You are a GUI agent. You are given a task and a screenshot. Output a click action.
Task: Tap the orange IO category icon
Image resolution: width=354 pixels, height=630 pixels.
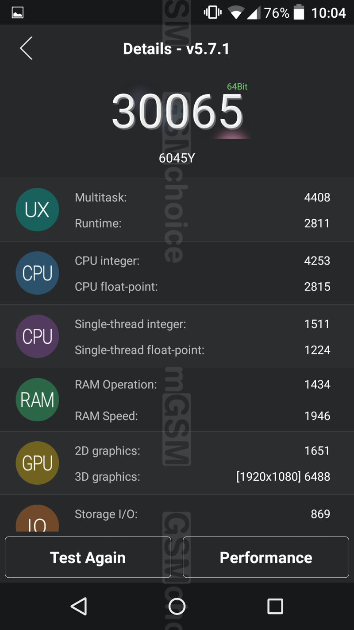37,518
